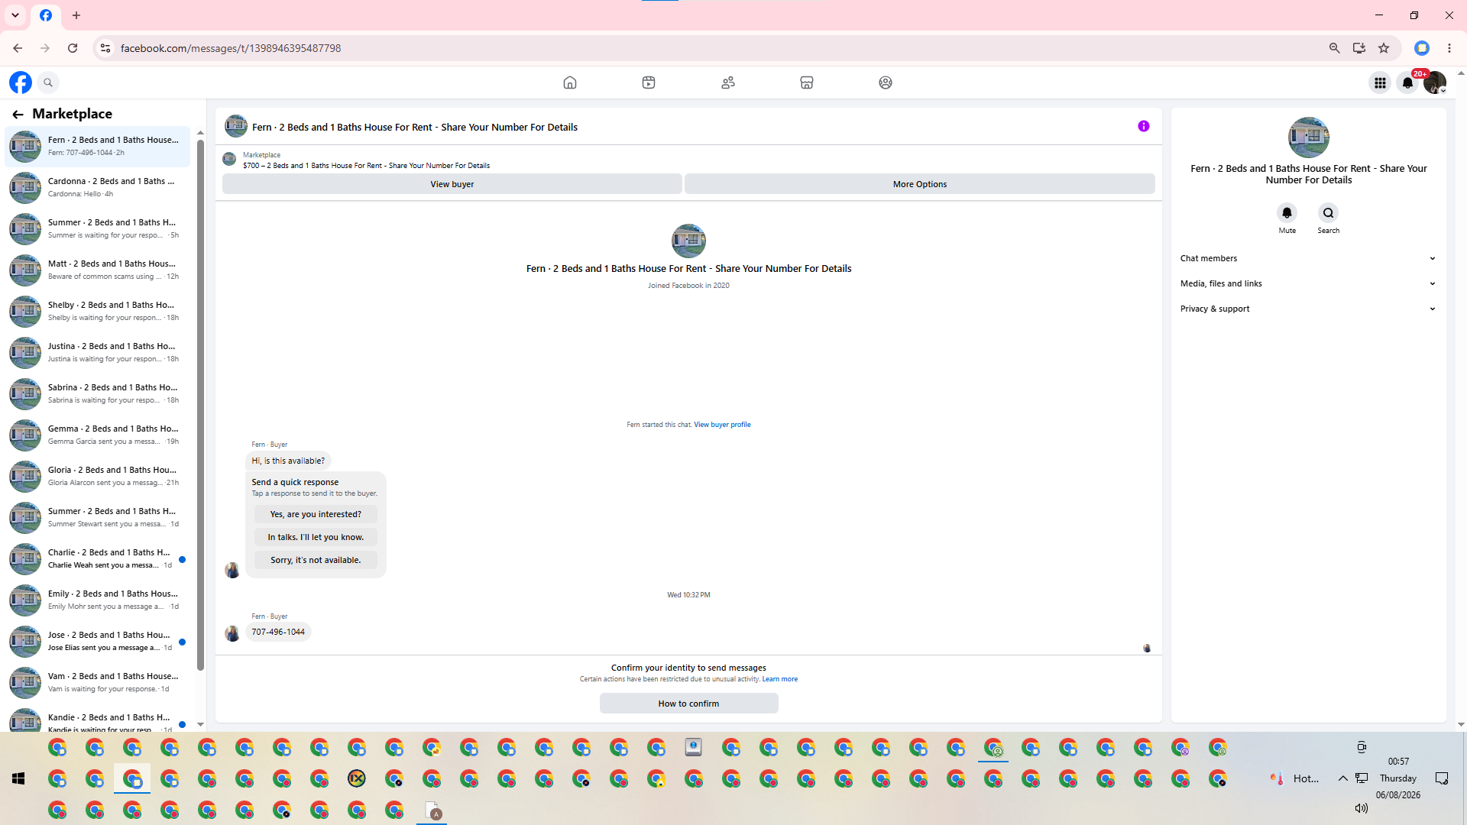Open conversation information purple icon
Image resolution: width=1467 pixels, height=825 pixels.
1144,127
